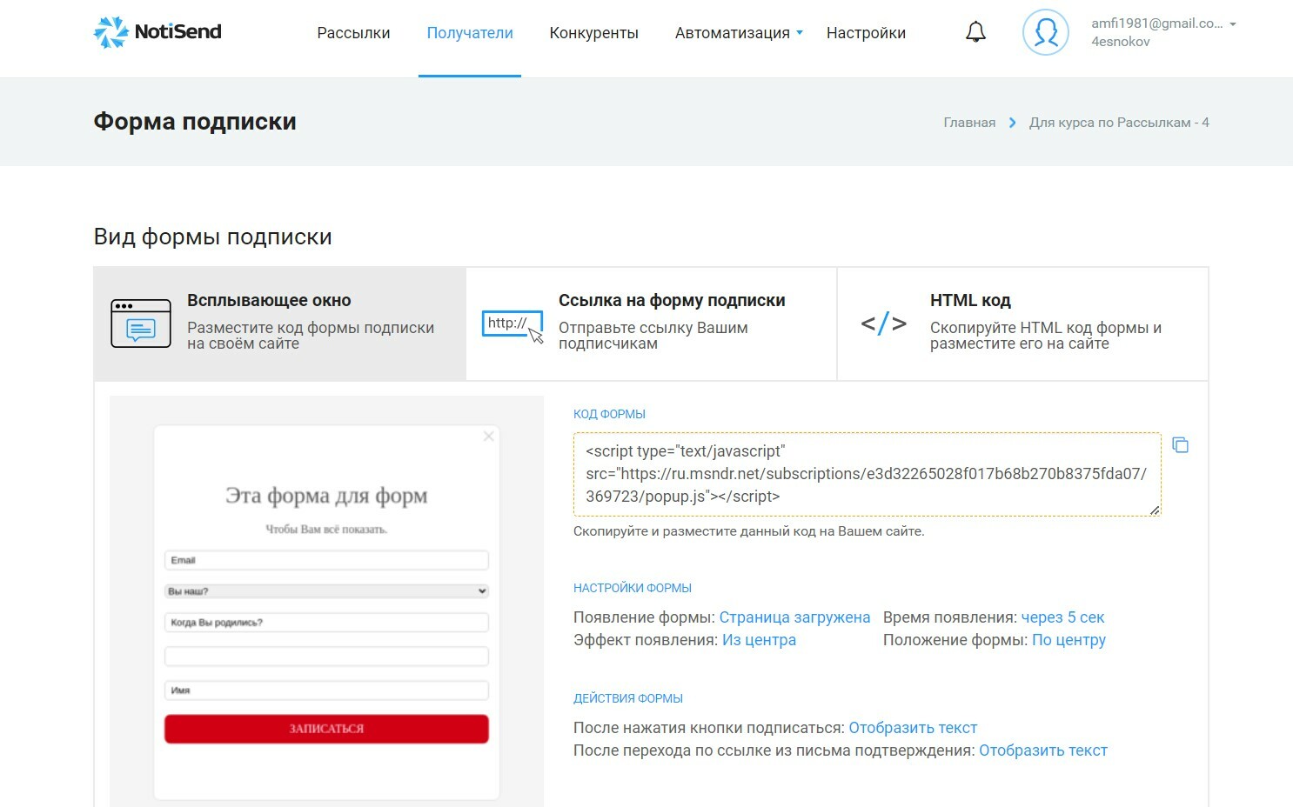Click the ДЕЙСТВИЯ ФОРМЫ label
The height and width of the screenshot is (807, 1293).
[x=628, y=698]
